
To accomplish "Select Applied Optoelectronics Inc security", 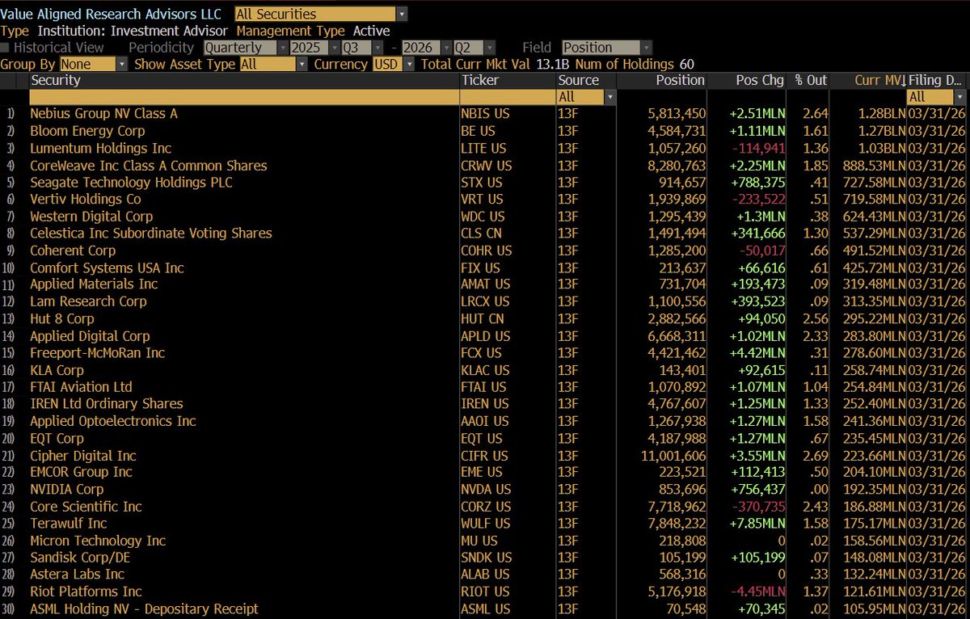I will 113,420.
